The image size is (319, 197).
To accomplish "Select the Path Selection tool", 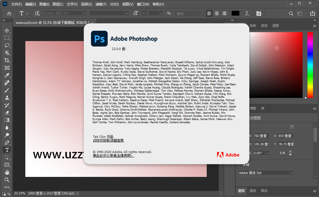I will tap(7, 157).
